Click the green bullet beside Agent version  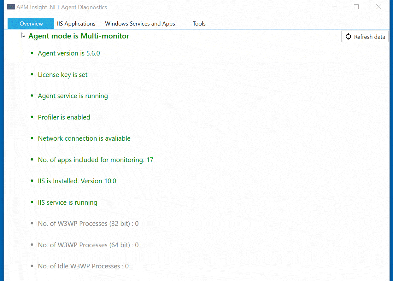click(x=32, y=53)
